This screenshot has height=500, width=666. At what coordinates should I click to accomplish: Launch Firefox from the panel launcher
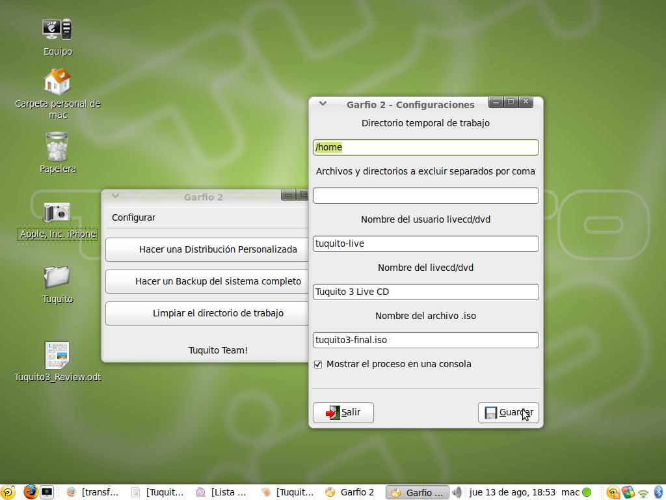click(31, 492)
